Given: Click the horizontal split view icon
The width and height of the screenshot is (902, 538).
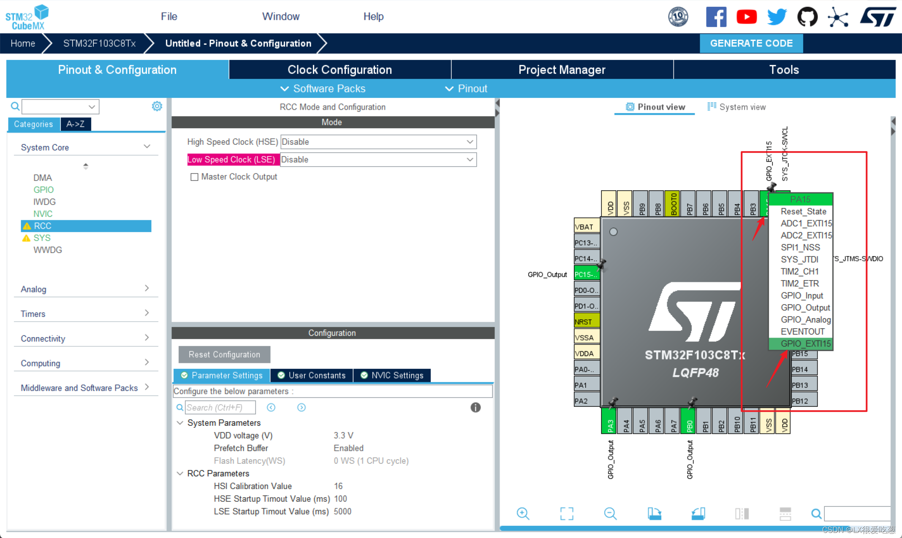Looking at the screenshot, I should click(785, 514).
